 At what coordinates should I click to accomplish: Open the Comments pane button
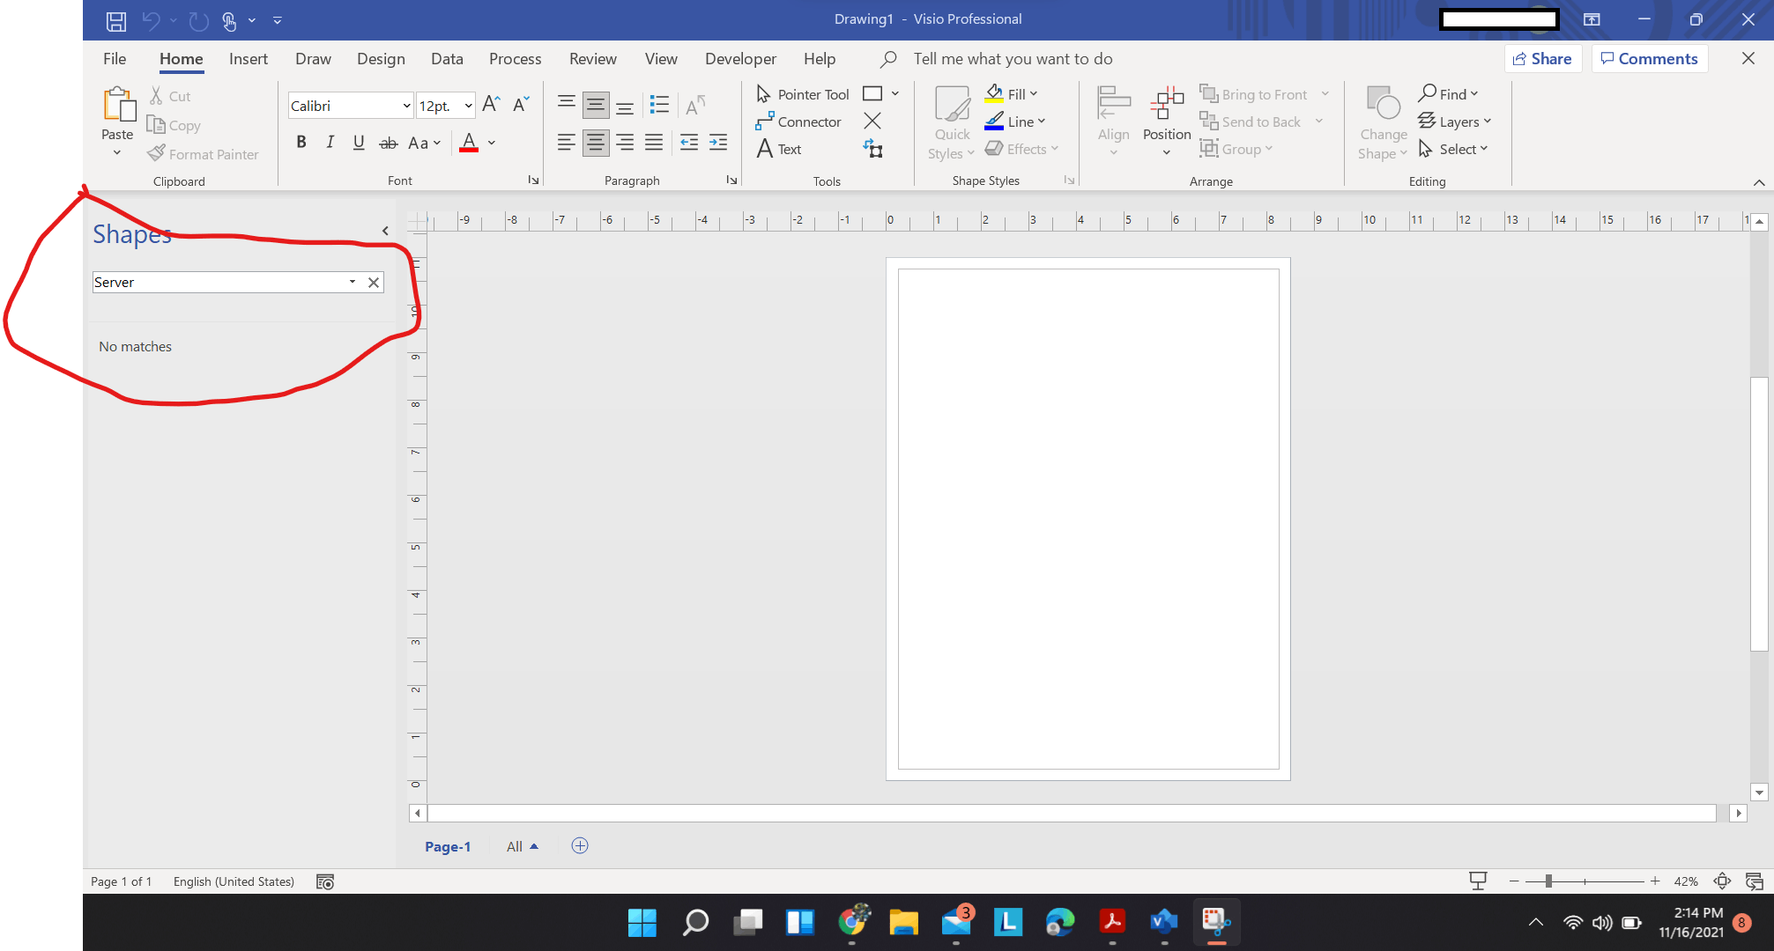pyautogui.click(x=1649, y=59)
